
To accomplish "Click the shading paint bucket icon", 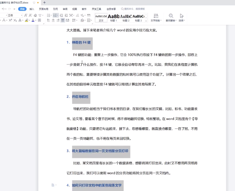I will point(82,20).
